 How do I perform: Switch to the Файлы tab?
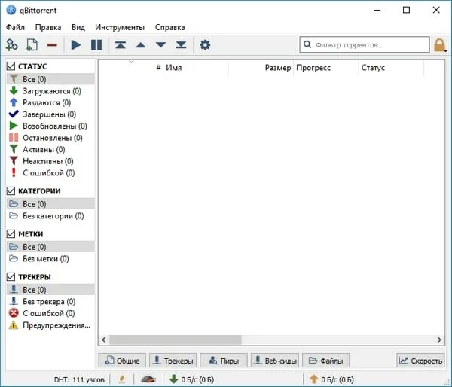325,361
